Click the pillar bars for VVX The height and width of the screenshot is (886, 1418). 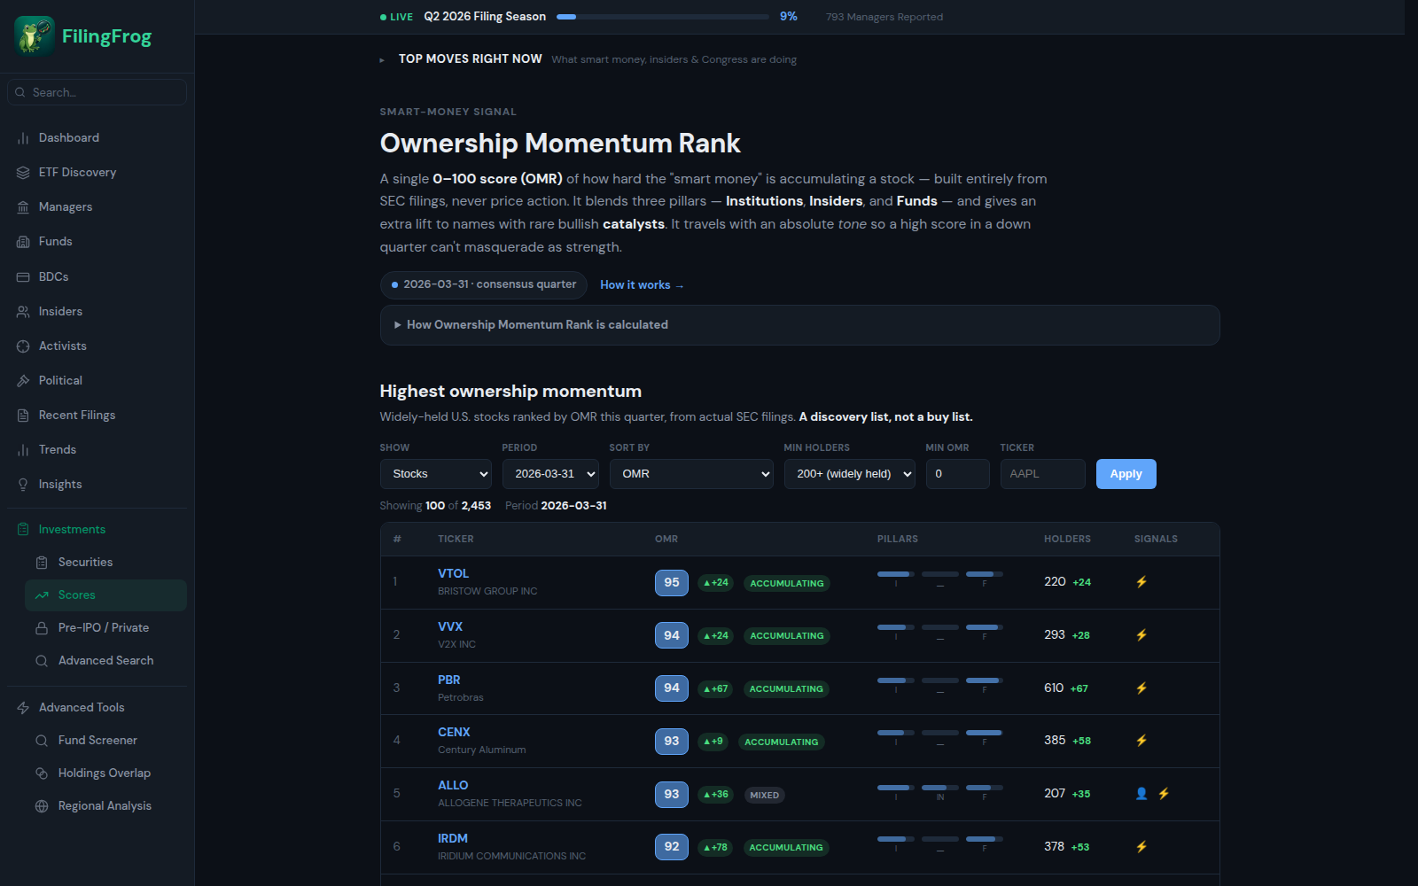point(940,632)
